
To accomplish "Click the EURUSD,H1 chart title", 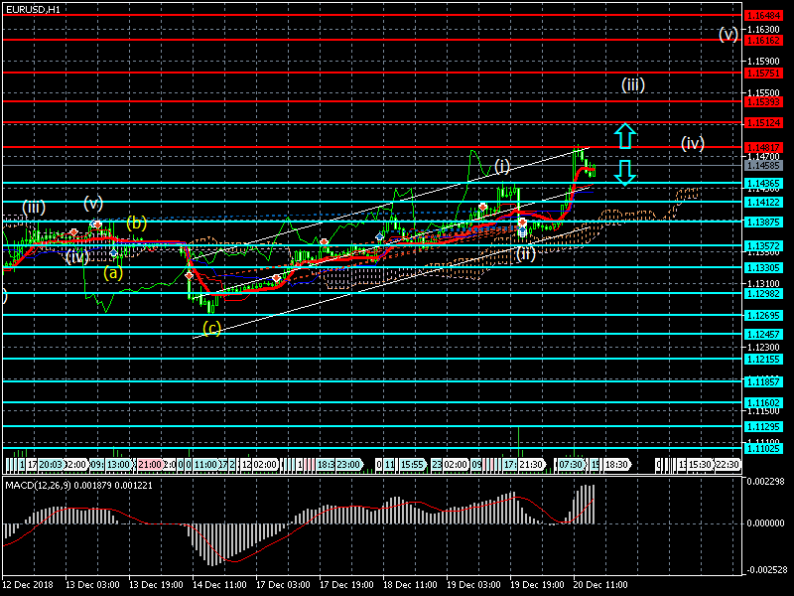I will 31,8.
